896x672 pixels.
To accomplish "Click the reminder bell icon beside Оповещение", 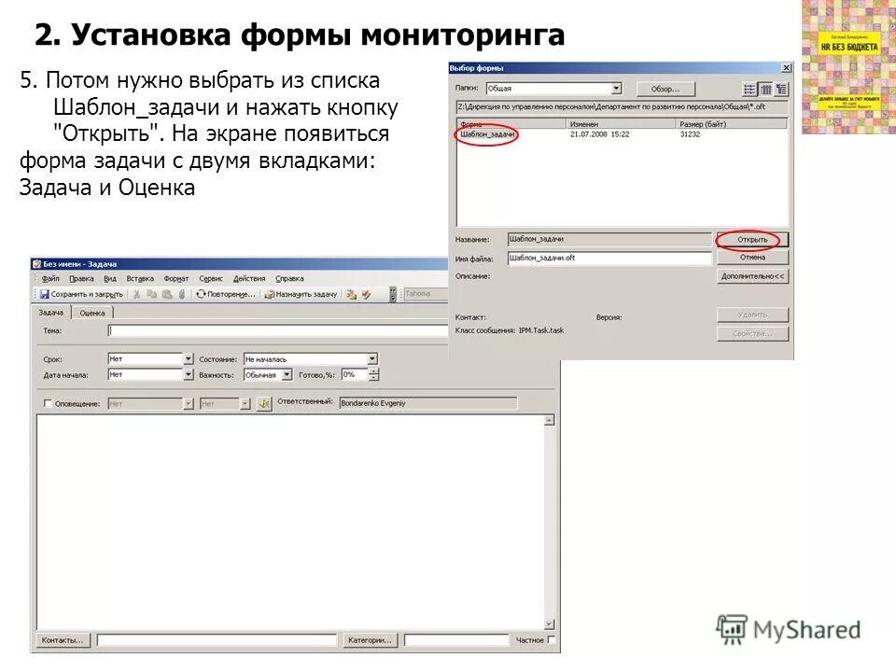I will (264, 403).
